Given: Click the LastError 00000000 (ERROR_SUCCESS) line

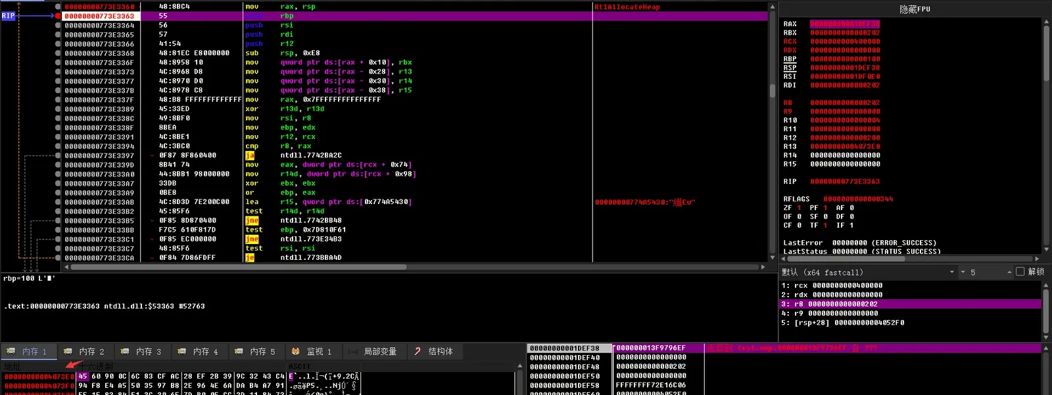Looking at the screenshot, I should (860, 243).
